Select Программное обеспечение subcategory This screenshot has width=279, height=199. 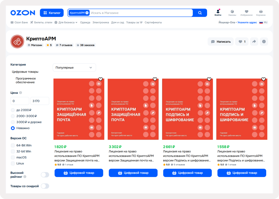(x=26, y=80)
